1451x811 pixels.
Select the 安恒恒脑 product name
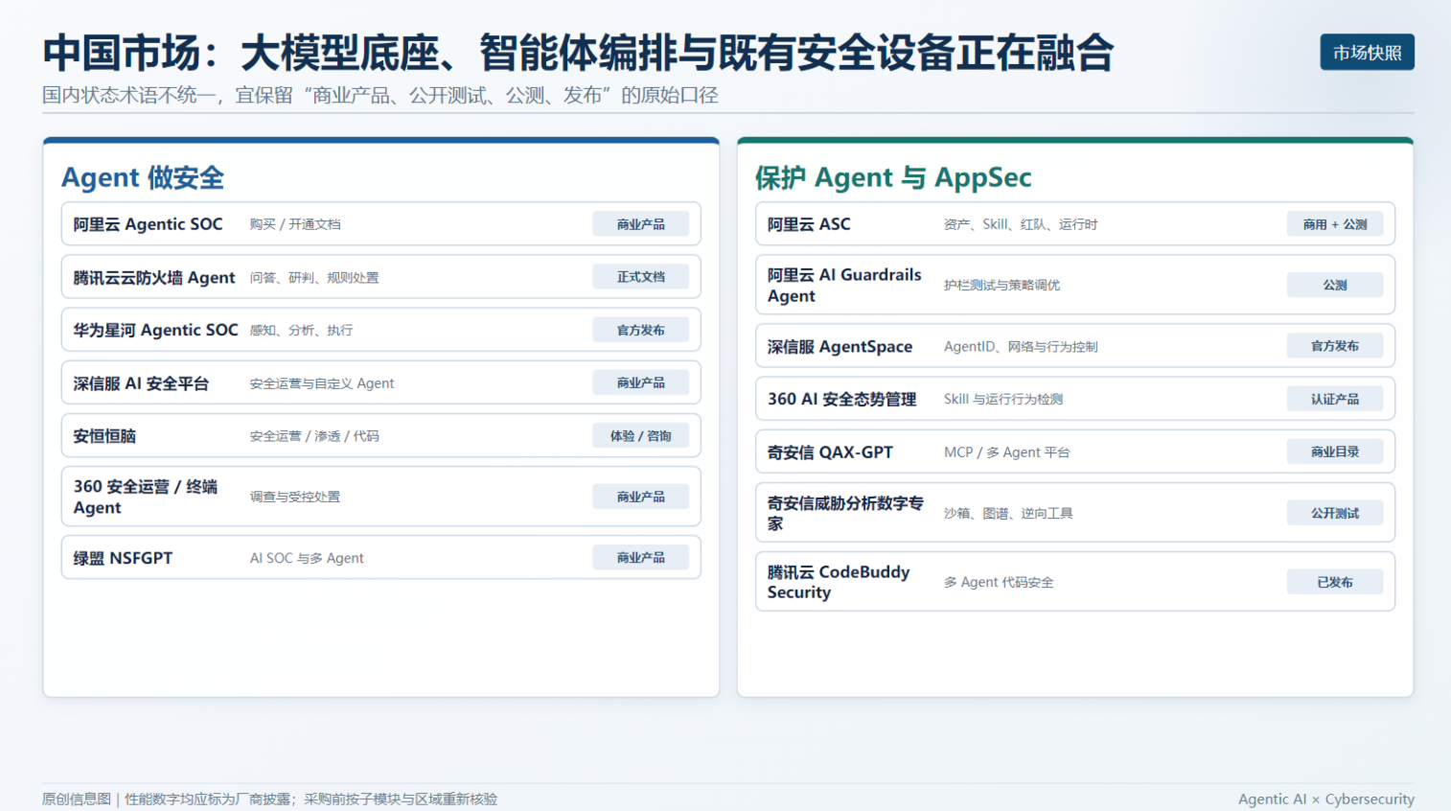(104, 436)
